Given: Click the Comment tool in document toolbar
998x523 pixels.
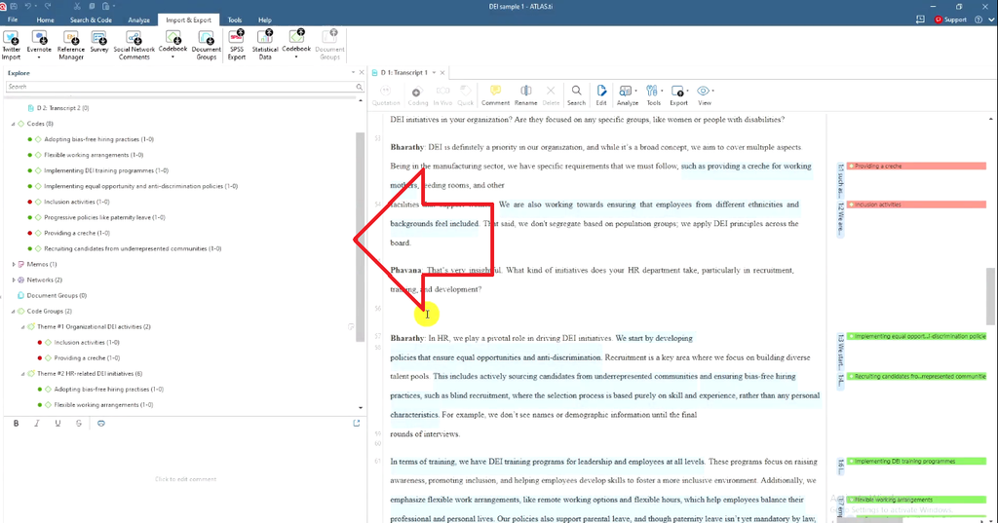Looking at the screenshot, I should (x=495, y=95).
